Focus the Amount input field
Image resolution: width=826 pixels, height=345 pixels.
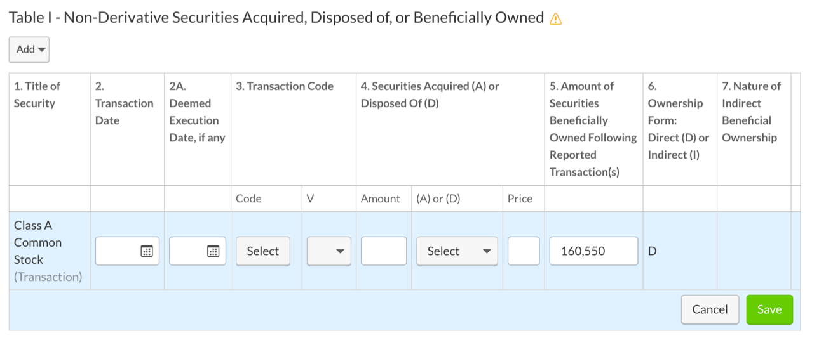coord(384,251)
